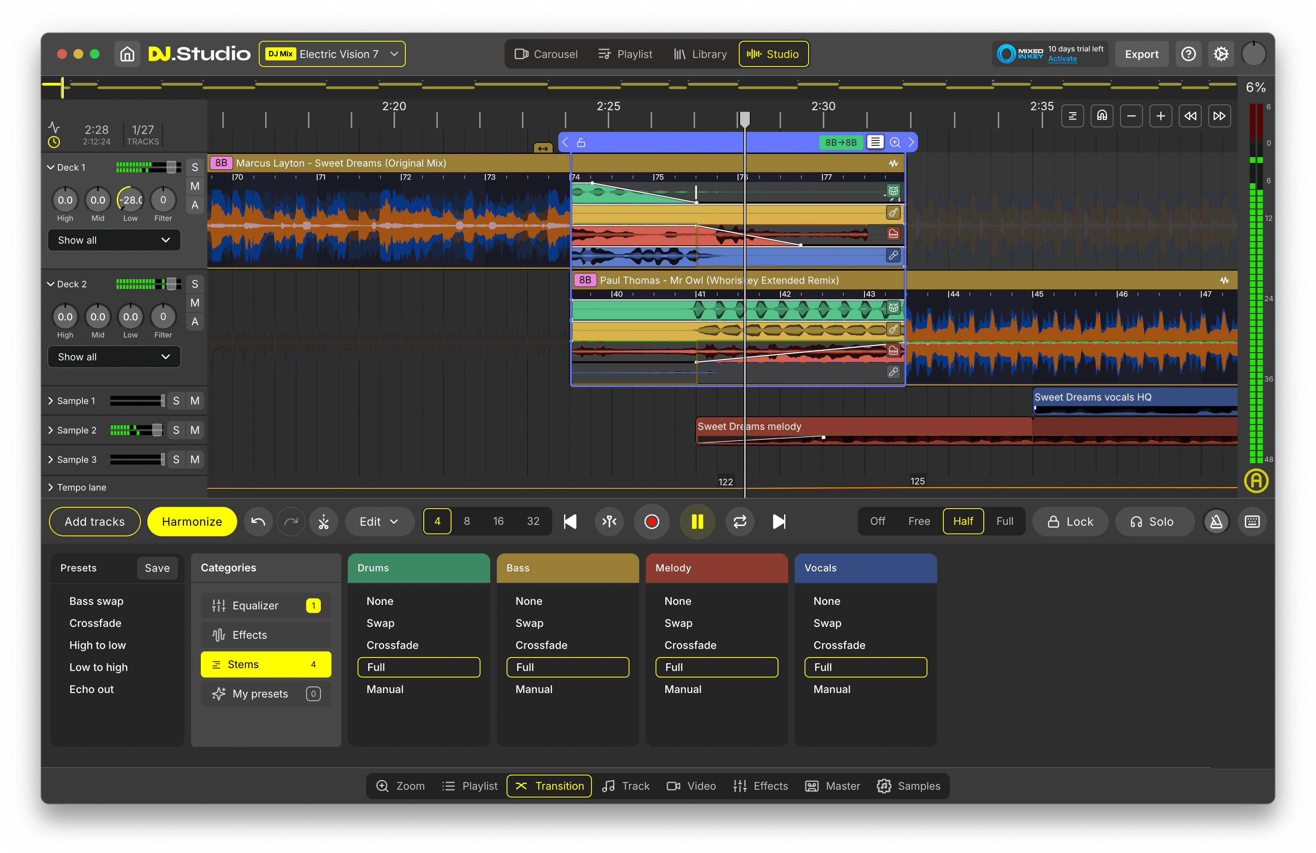The width and height of the screenshot is (1316, 853).
Task: Click Deck 1 melody piano stem icon
Action: [893, 234]
